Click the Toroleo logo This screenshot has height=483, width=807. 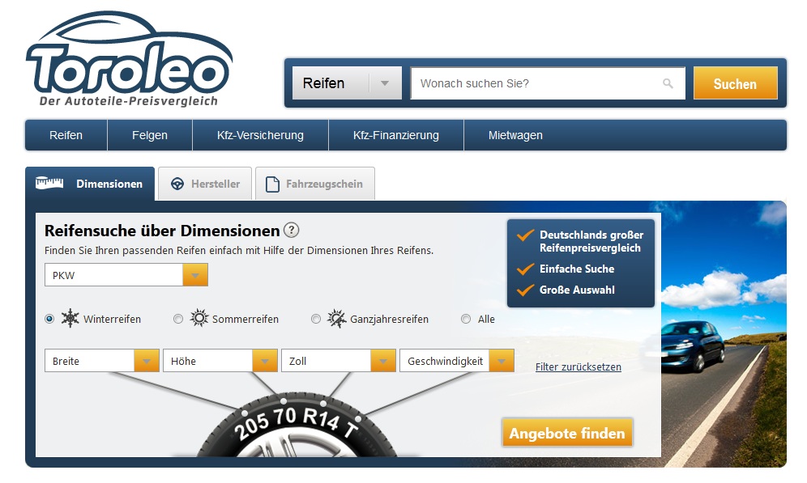click(129, 59)
